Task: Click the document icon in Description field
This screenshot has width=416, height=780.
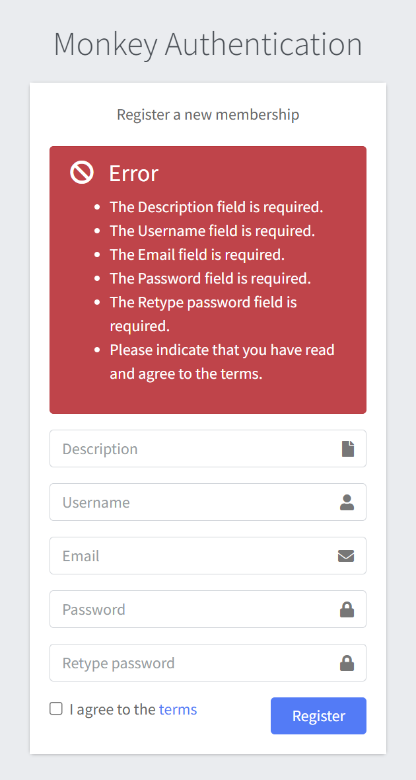Action: [x=348, y=449]
